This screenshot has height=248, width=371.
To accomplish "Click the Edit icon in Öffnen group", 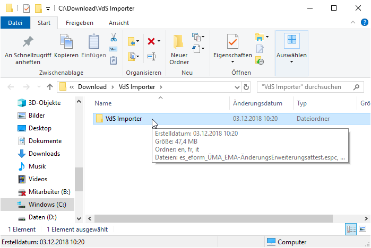I will [260, 49].
